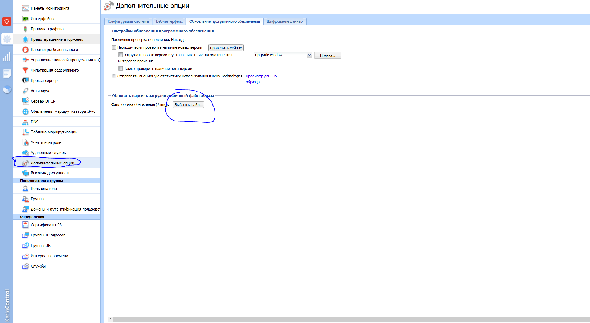590x323 pixels.
Task: Click the pie-chart statistics icon in left strip
Action: (x=7, y=89)
